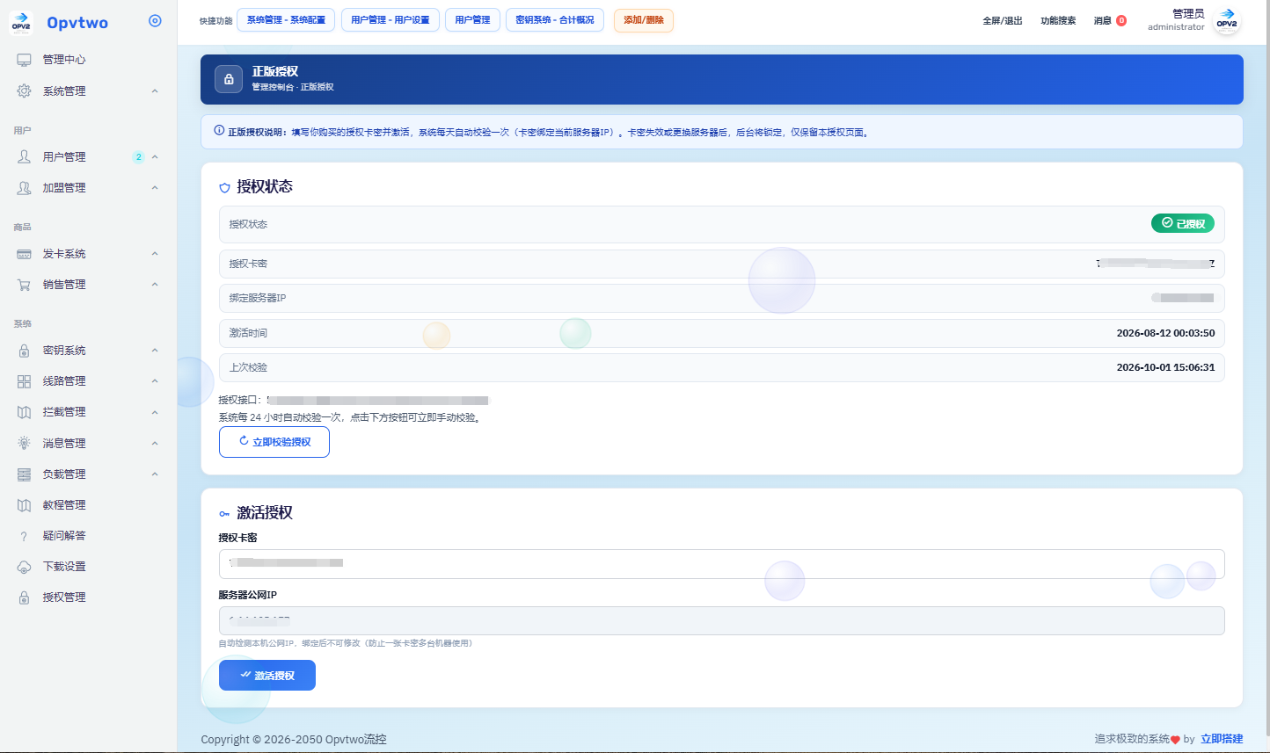Click the Opvtwo logo icon

(21, 23)
